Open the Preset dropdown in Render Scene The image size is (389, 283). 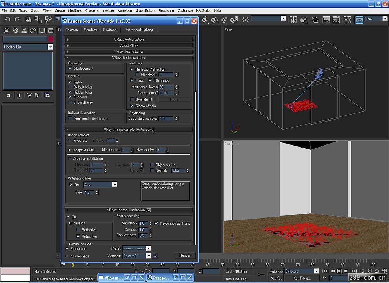pyautogui.click(x=149, y=248)
